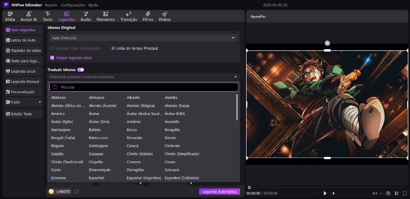This screenshot has width=410, height=199.
Task: Open the Configurações menu
Action: point(73,5)
